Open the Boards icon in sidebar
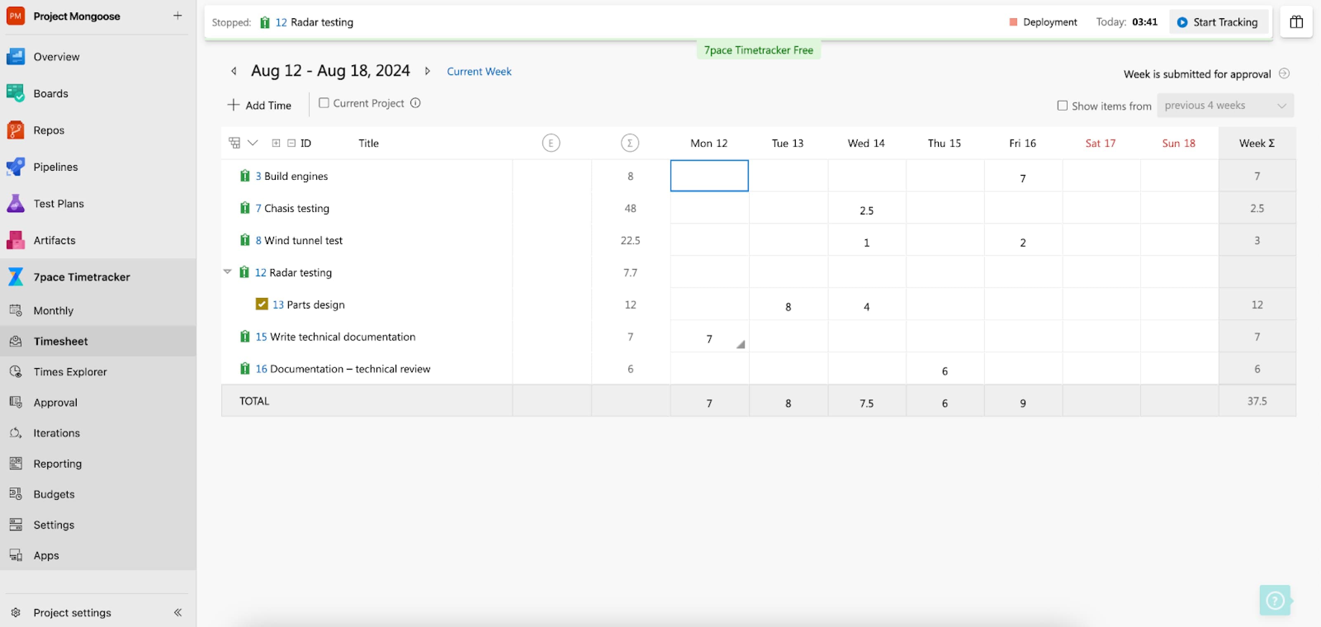 coord(15,93)
